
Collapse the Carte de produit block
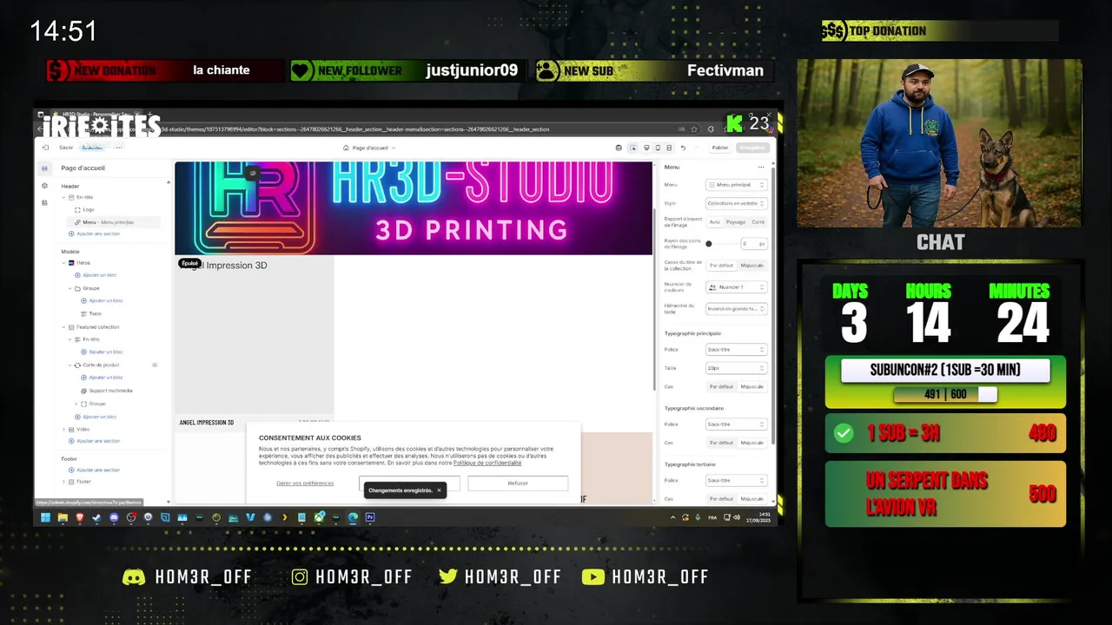[x=70, y=365]
